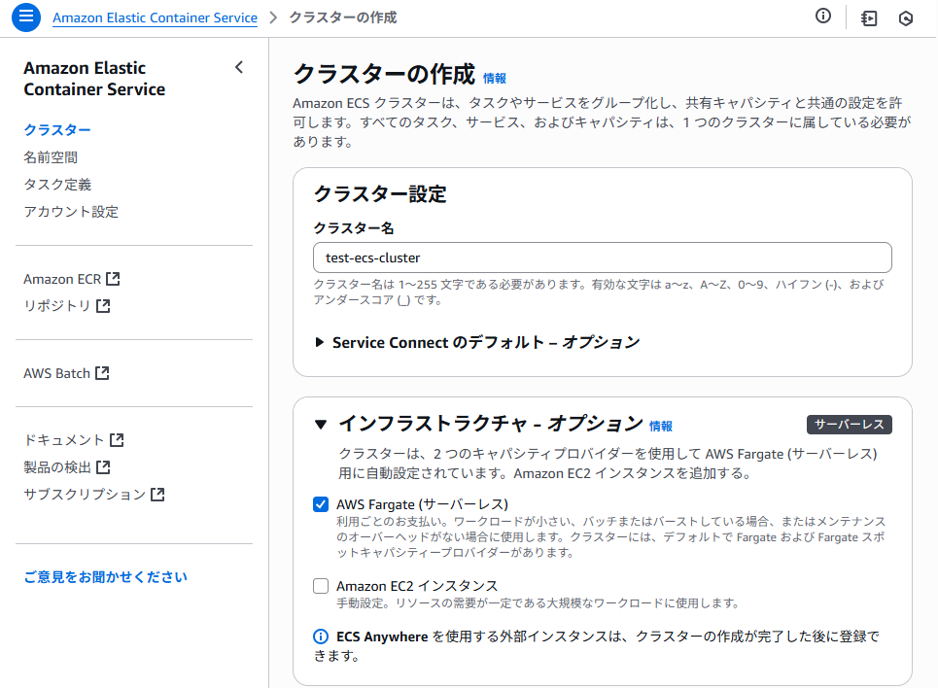Click the Amazon Elastic Container Service sidebar title
Screen dimensions: 938x688
tap(94, 79)
